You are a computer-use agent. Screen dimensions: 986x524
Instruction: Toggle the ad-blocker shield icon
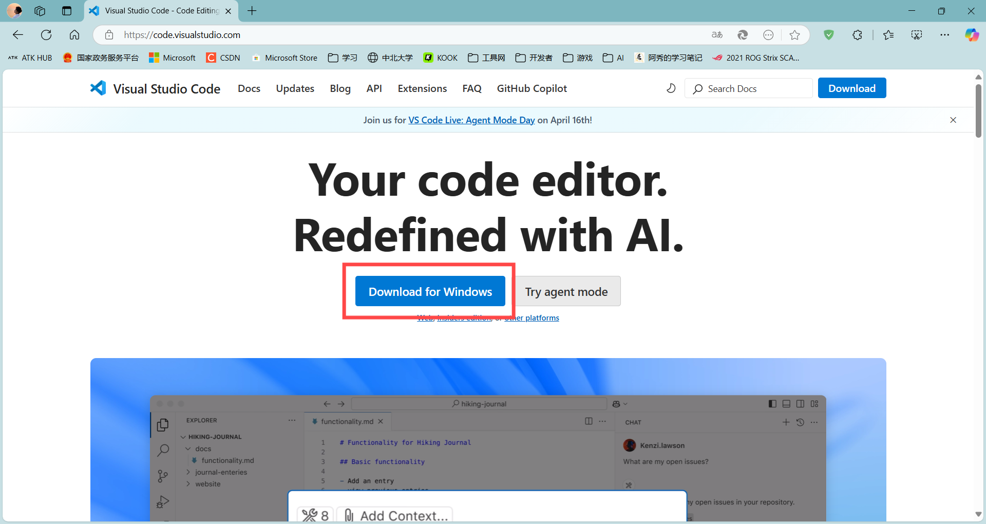(829, 35)
